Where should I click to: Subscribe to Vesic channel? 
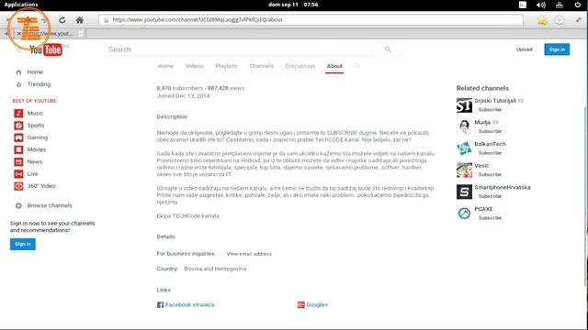490,175
